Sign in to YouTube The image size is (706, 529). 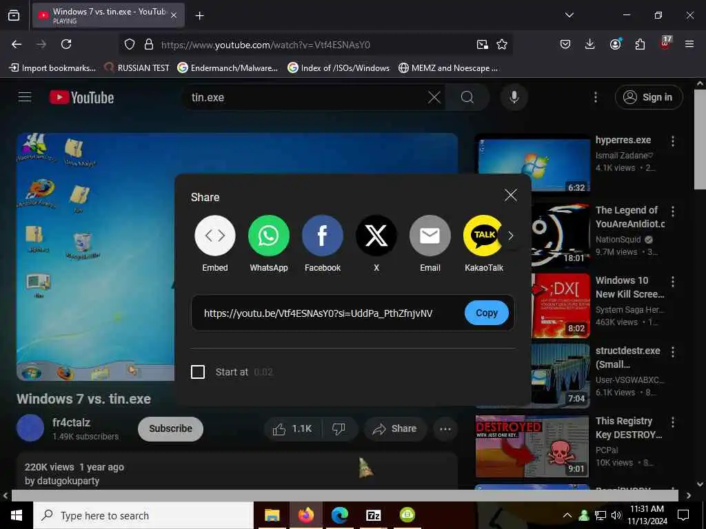649,97
